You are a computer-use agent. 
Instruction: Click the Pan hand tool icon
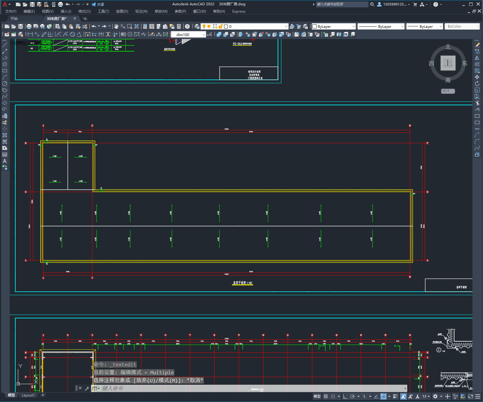click(x=116, y=26)
